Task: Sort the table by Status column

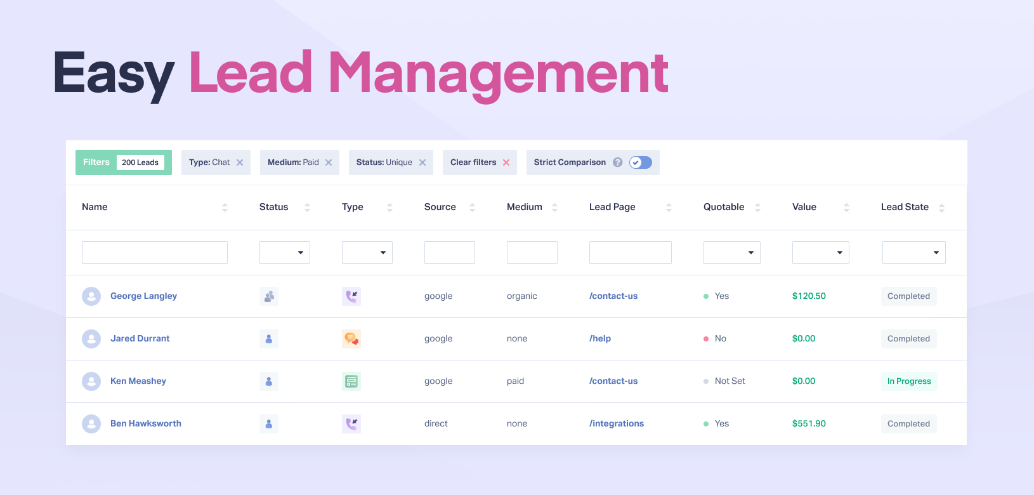Action: [x=307, y=208]
